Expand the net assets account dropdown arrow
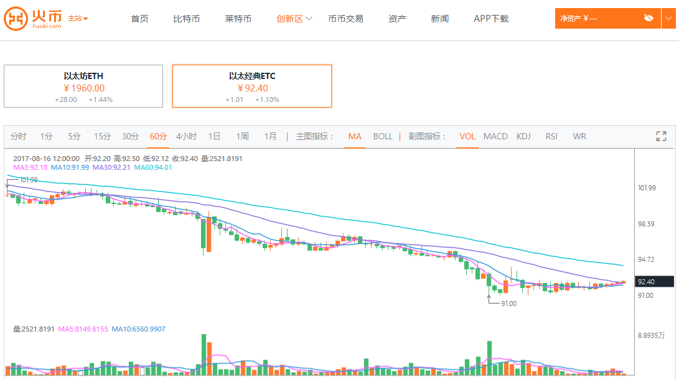The width and height of the screenshot is (679, 380). pyautogui.click(x=669, y=18)
